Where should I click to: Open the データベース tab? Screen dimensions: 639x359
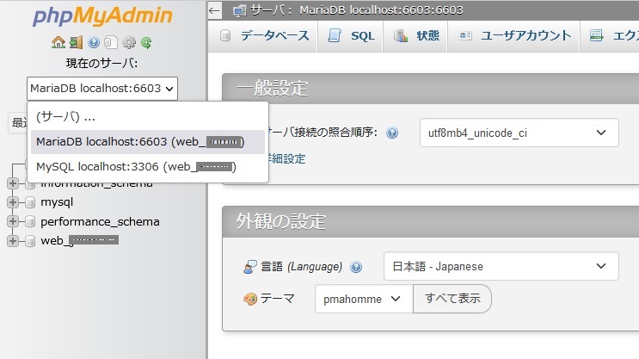coord(264,36)
